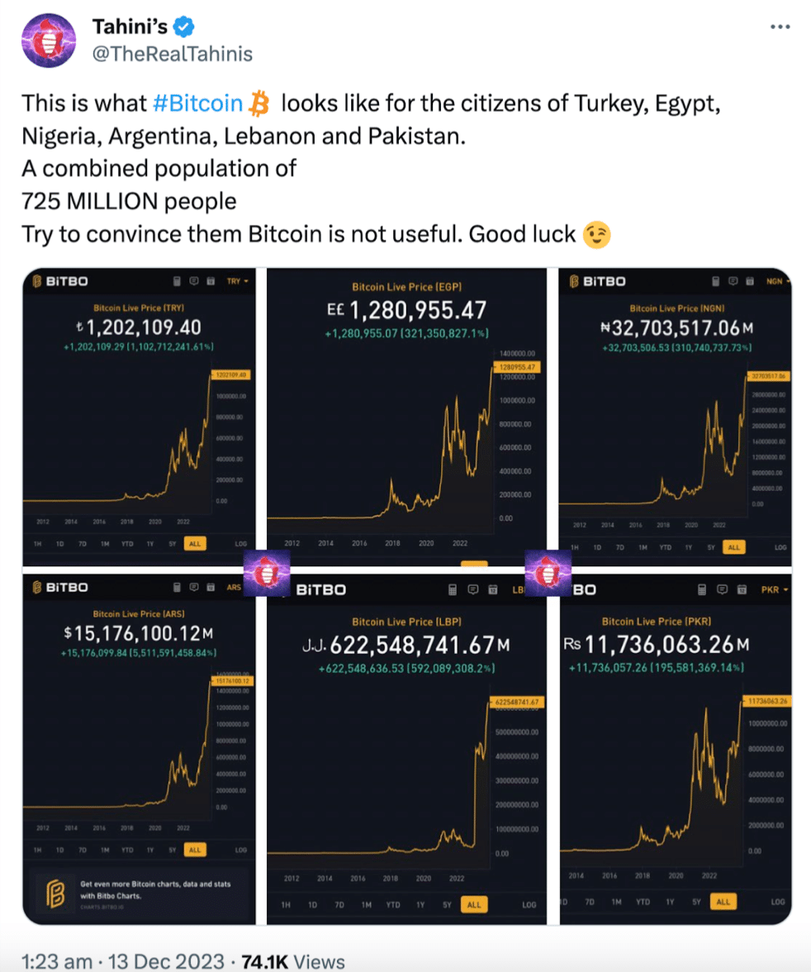The width and height of the screenshot is (811, 972).
Task: Click the calculator icon in the TRY chart header
Action: (x=177, y=281)
